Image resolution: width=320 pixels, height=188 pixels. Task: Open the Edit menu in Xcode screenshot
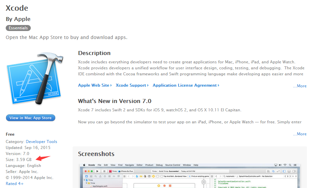click(106, 165)
